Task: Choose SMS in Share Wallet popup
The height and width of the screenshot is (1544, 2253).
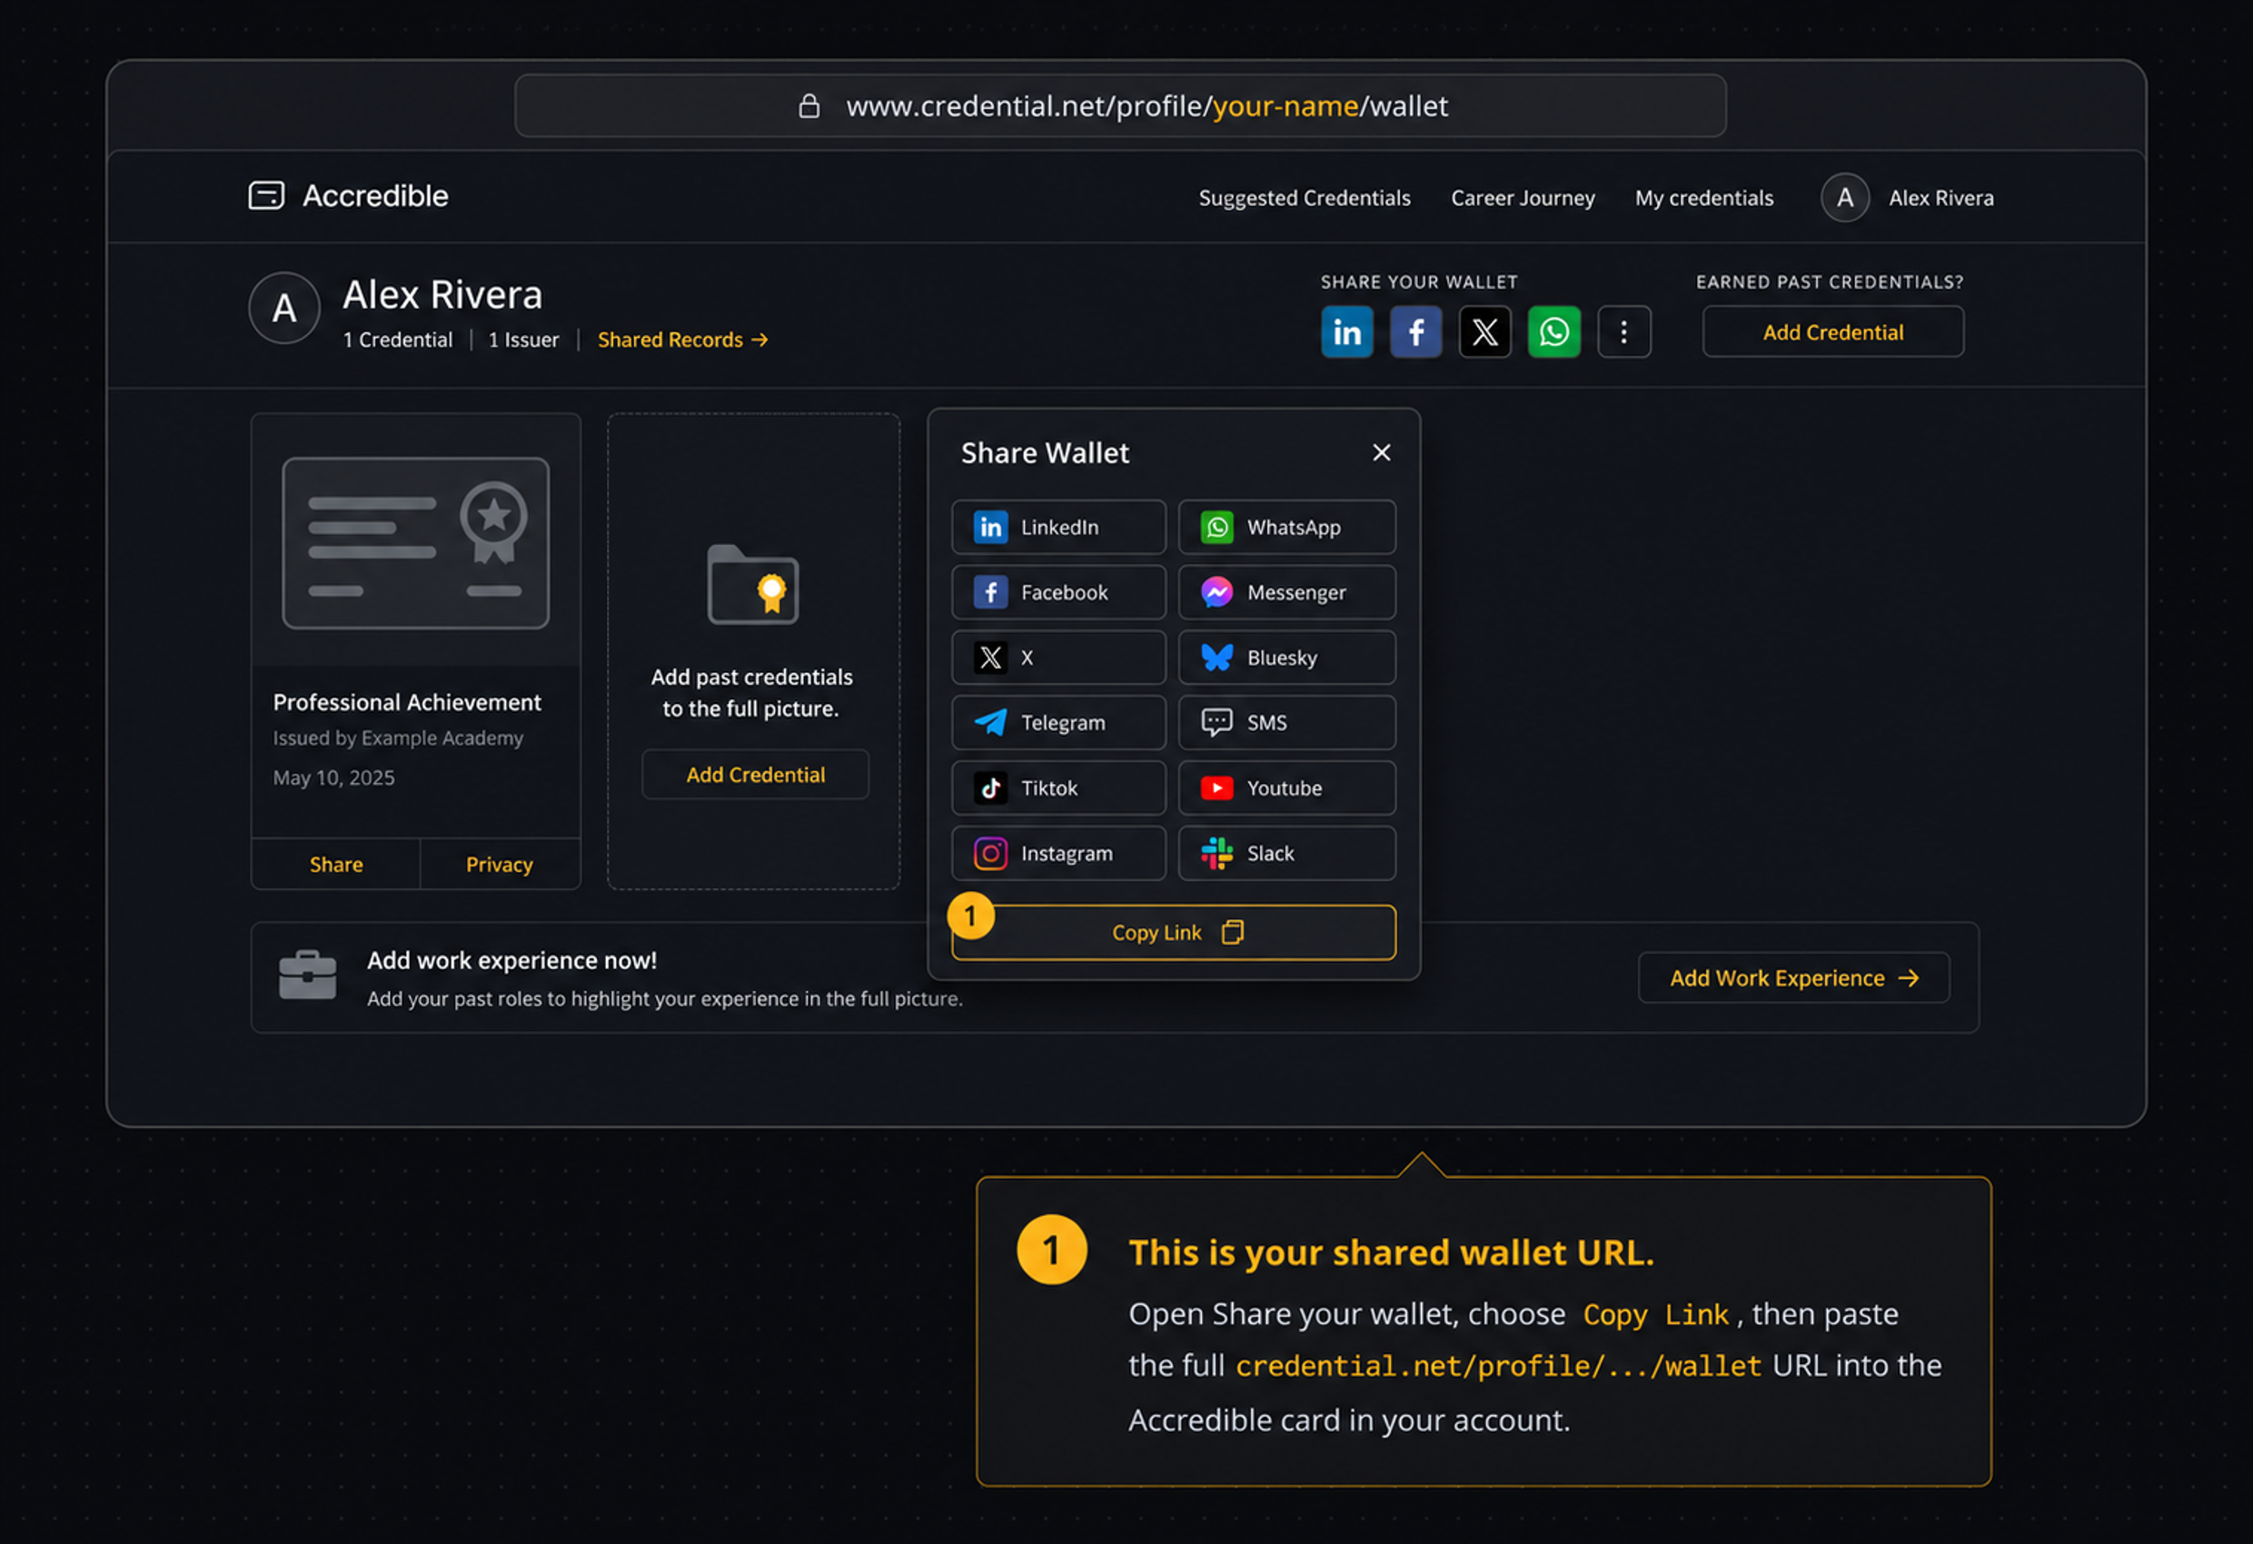Action: tap(1286, 722)
